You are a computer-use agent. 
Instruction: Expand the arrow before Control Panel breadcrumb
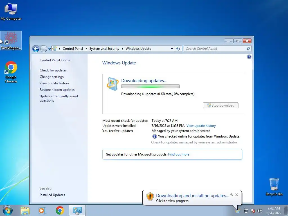click(60, 49)
